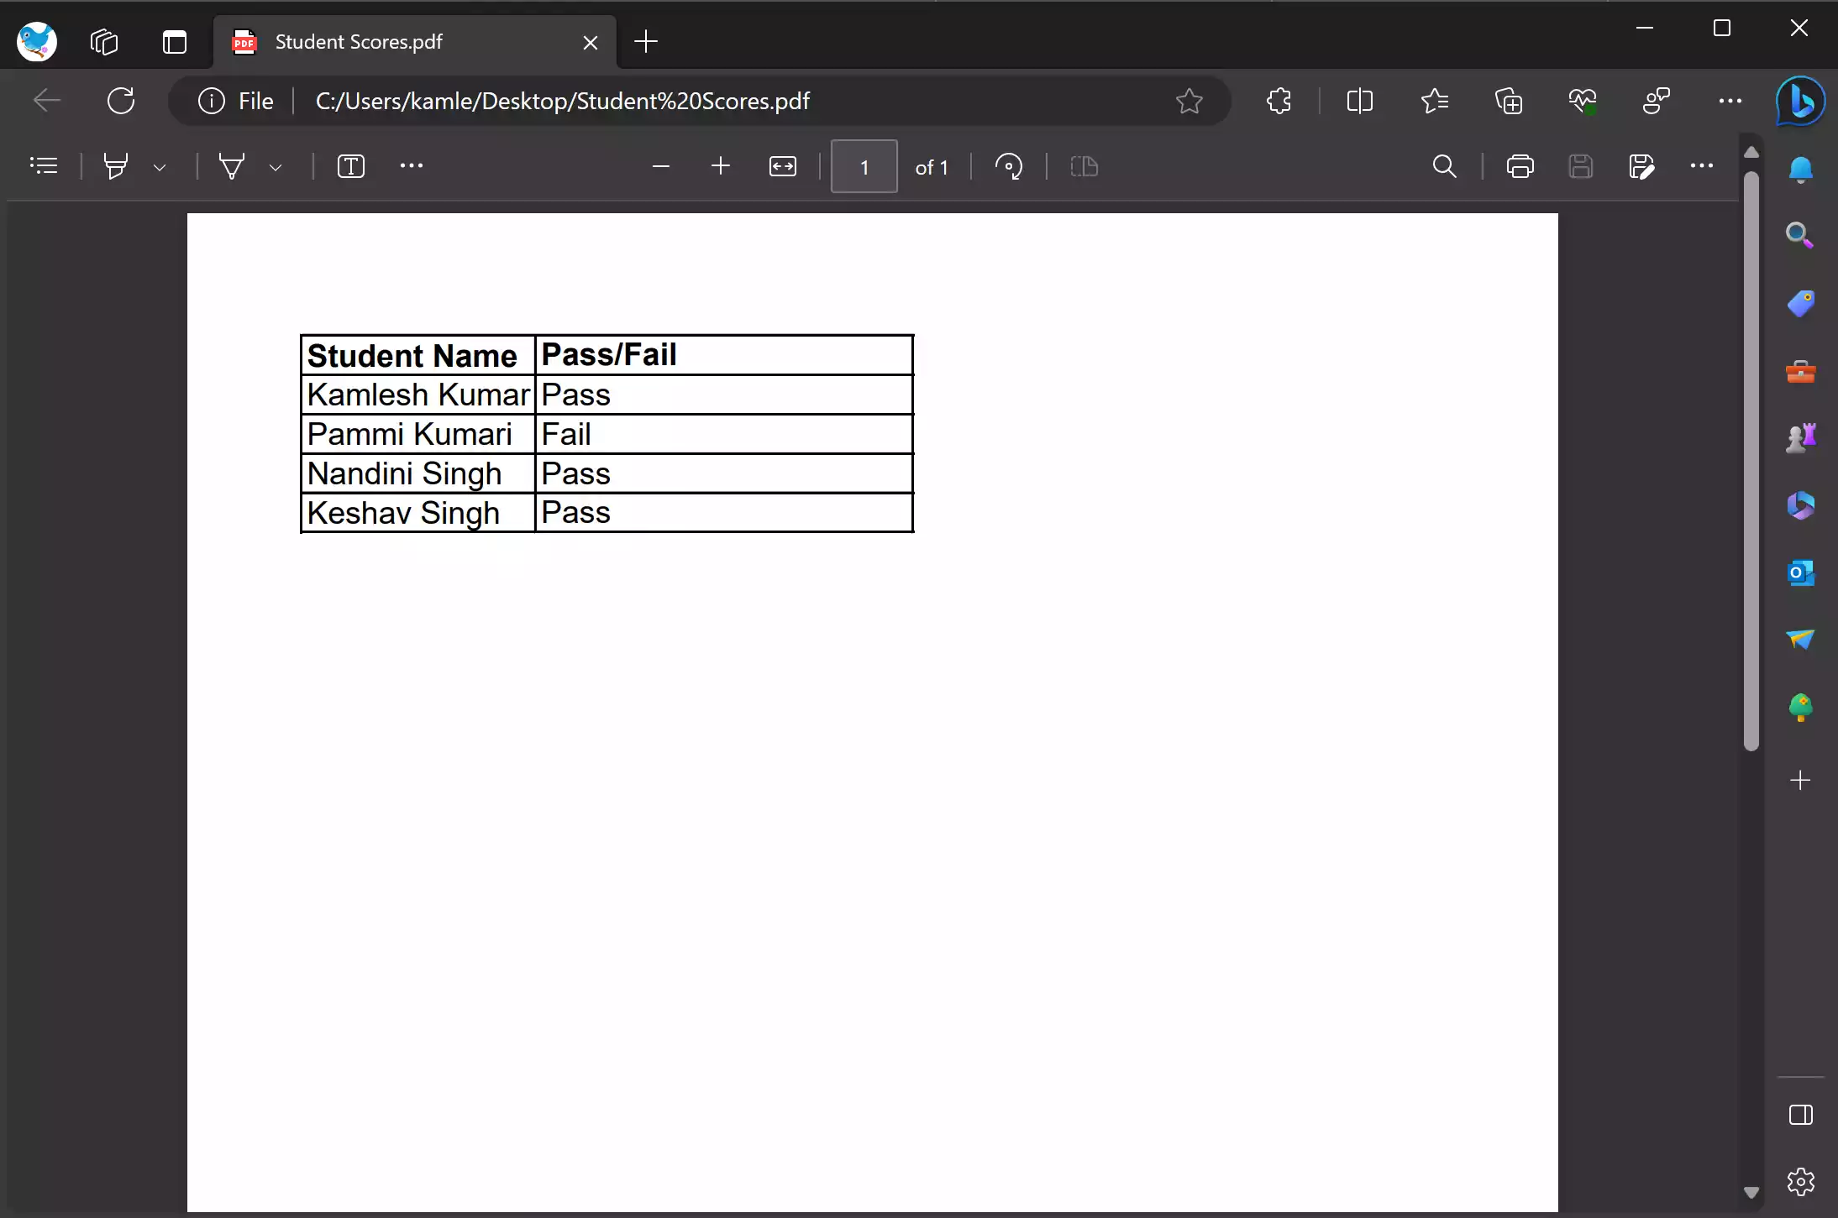Click the page number input field
Image resolution: width=1838 pixels, height=1218 pixels.
tap(864, 166)
